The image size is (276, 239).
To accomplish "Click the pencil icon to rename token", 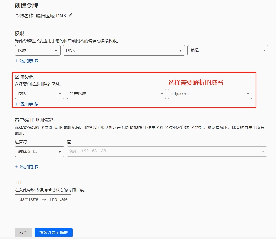I will tap(71, 15).
